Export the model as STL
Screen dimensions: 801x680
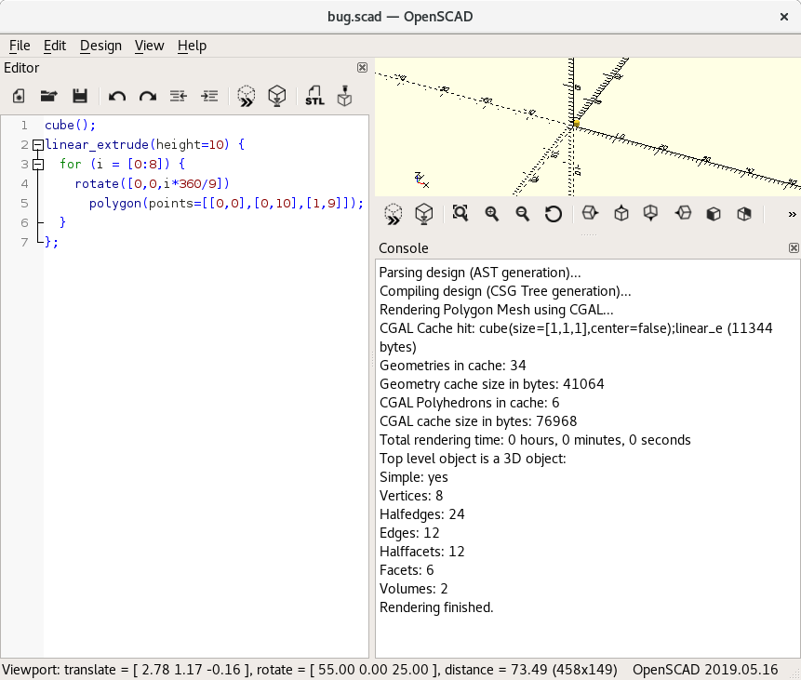pyautogui.click(x=314, y=96)
